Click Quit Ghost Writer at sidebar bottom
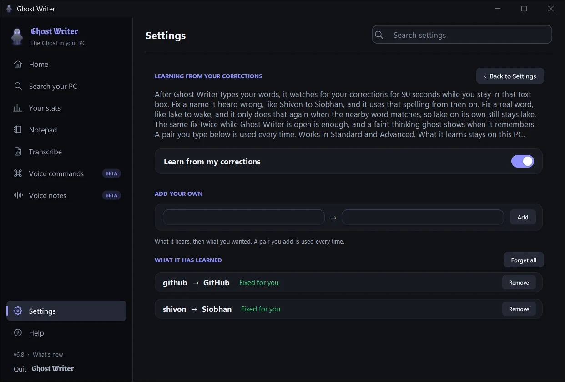The height and width of the screenshot is (382, 565). coord(44,369)
